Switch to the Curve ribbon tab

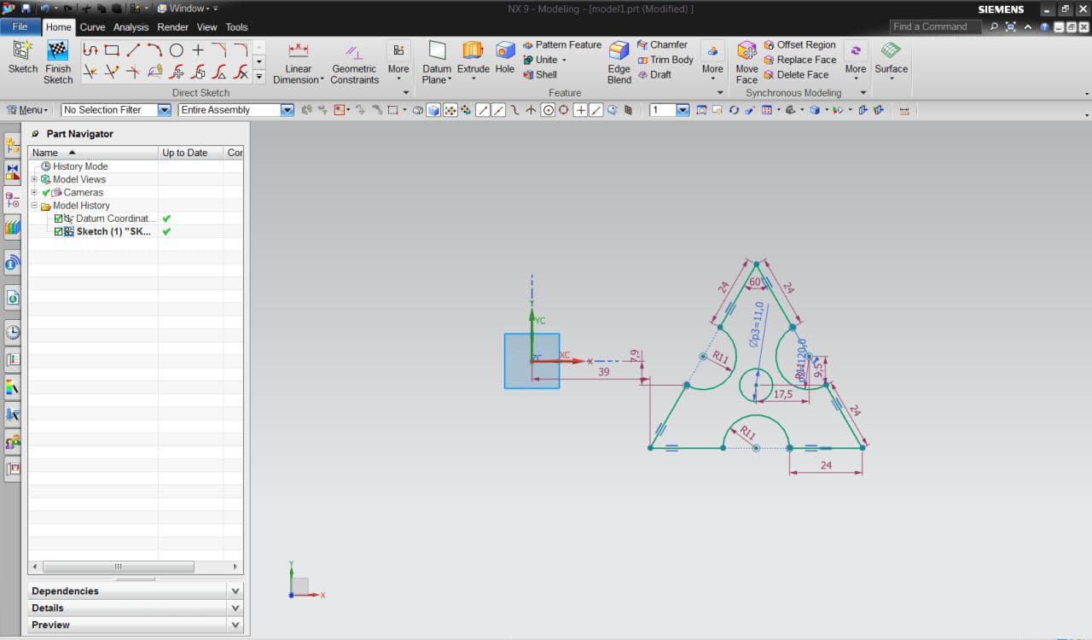(92, 26)
